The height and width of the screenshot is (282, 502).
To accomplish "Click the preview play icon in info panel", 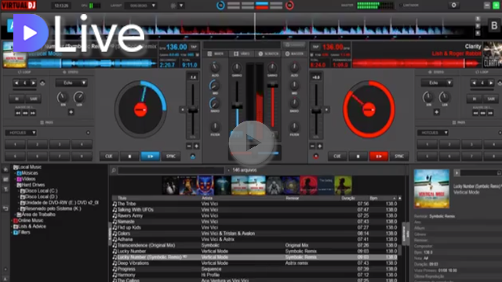I will (457, 173).
